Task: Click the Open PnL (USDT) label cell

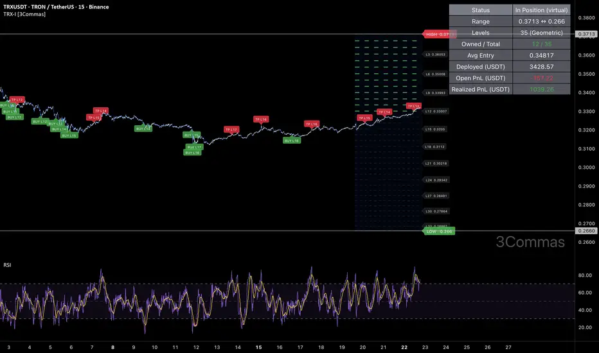Action: [481, 78]
